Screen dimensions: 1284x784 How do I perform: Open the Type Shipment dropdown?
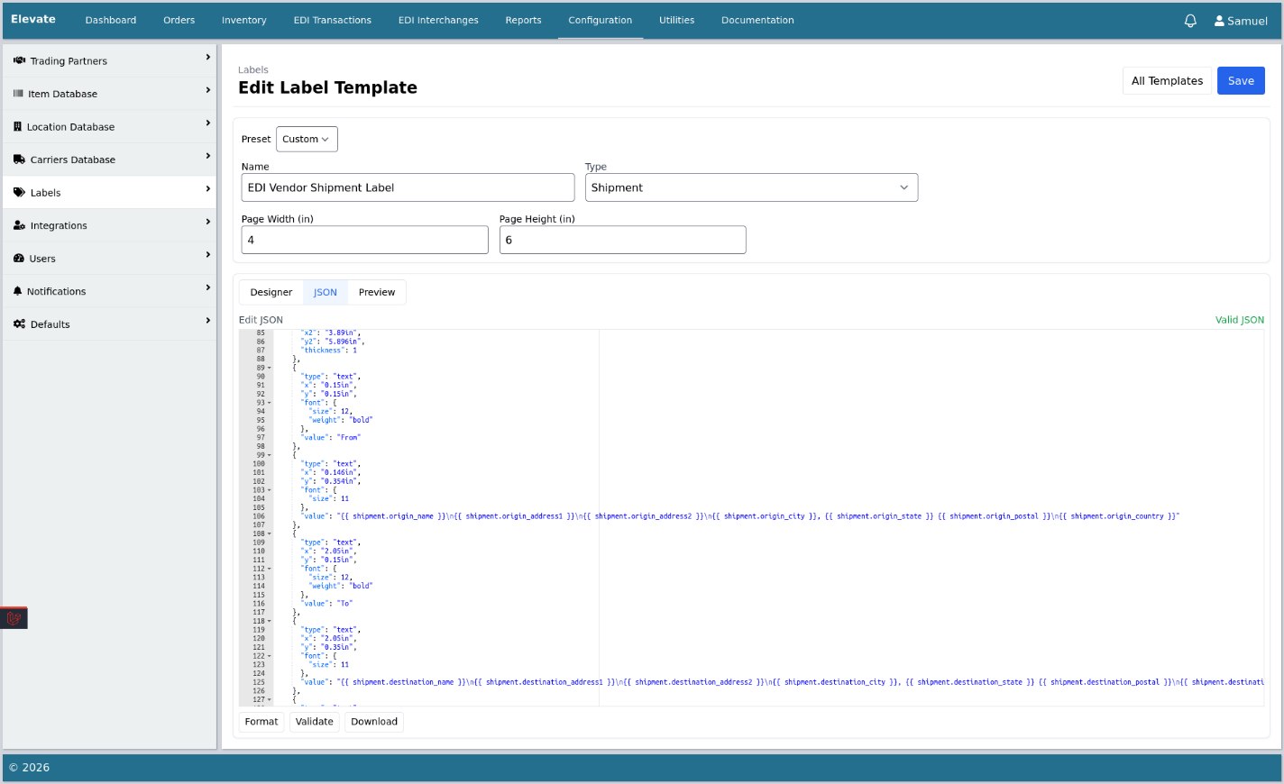coord(750,187)
